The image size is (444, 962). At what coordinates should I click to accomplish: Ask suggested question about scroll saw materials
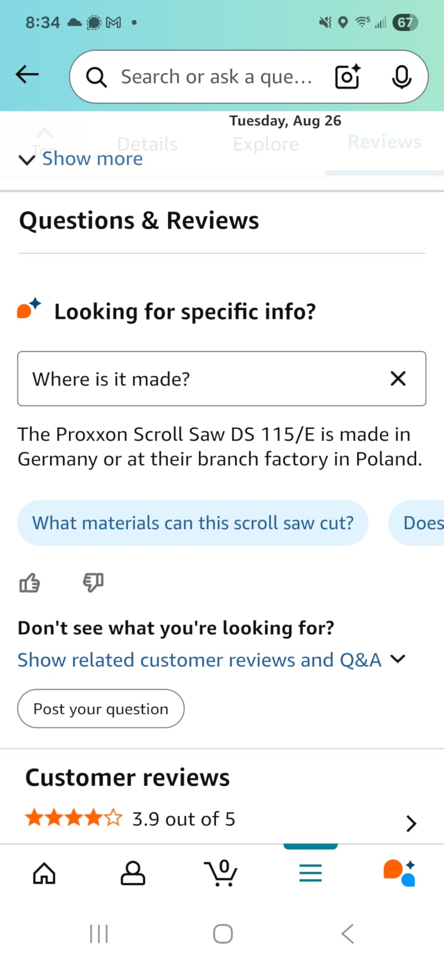[193, 522]
